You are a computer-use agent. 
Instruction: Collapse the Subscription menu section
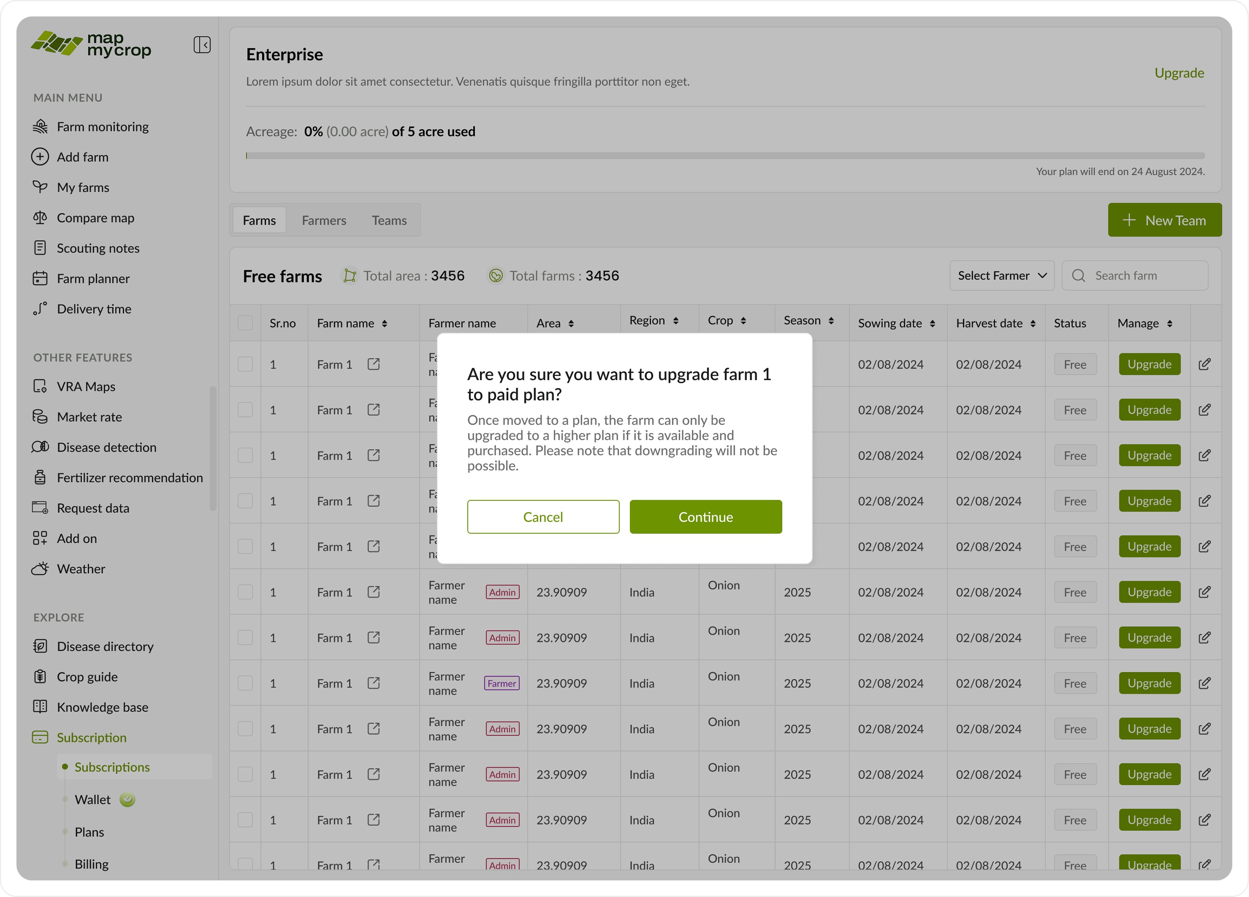(x=91, y=737)
